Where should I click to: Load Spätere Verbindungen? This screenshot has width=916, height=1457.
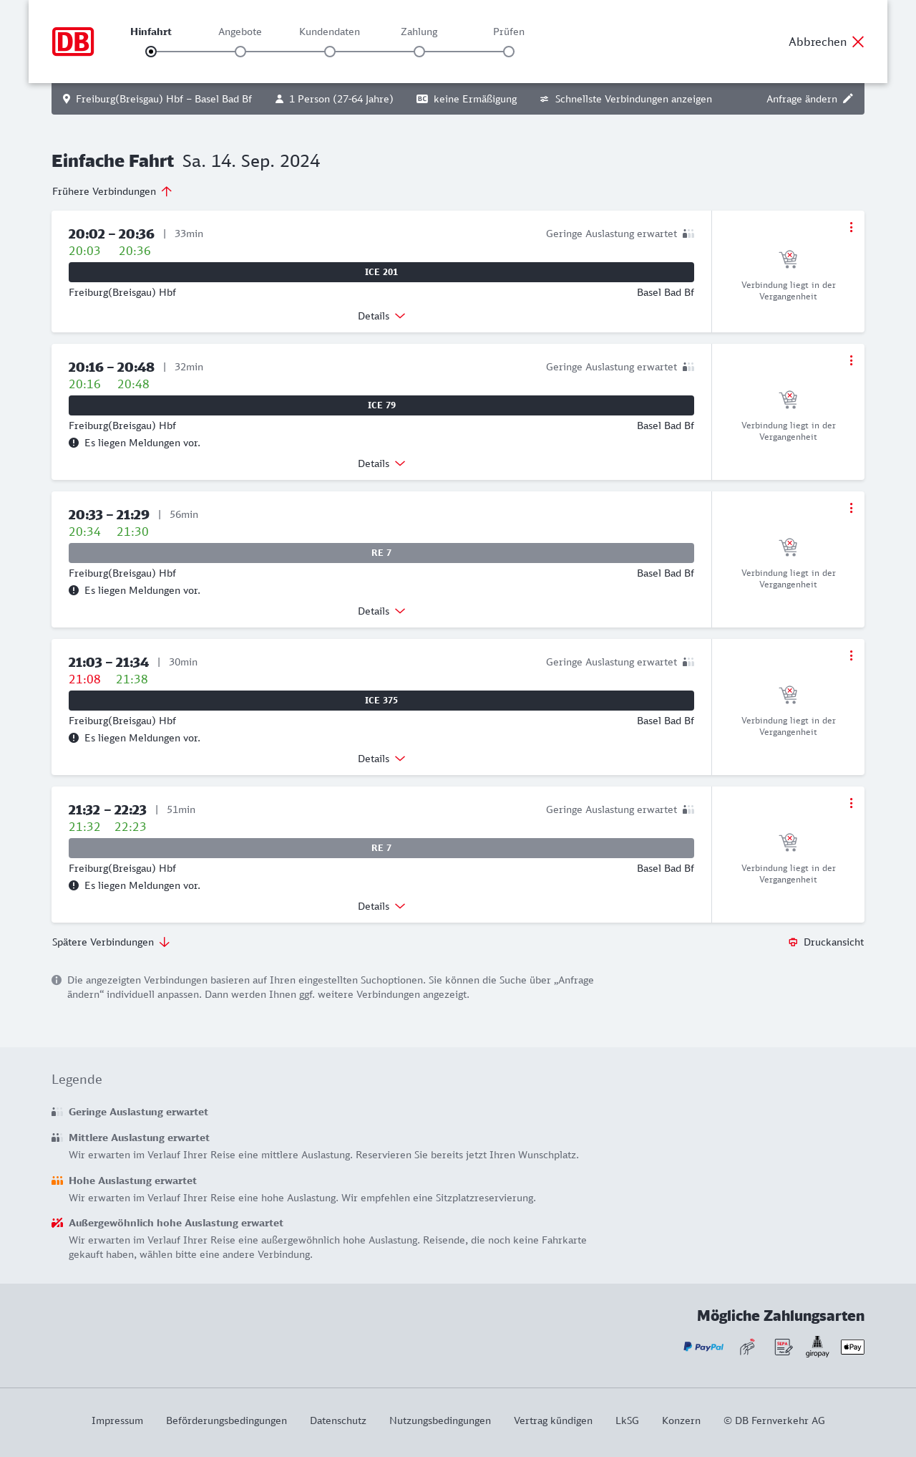[x=111, y=942]
